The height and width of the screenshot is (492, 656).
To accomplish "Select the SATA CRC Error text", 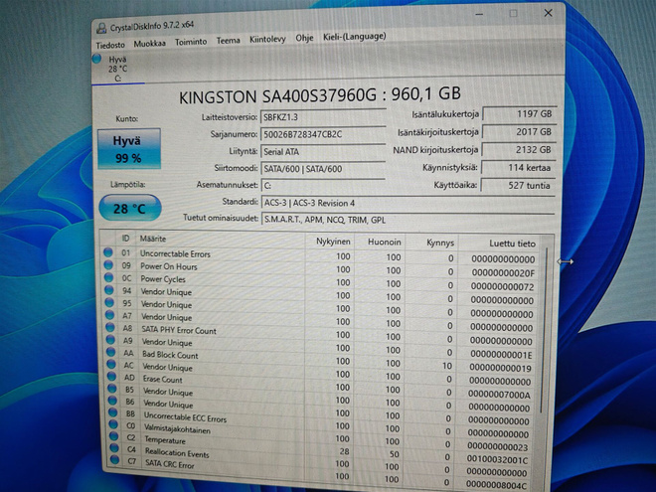I will [170, 464].
